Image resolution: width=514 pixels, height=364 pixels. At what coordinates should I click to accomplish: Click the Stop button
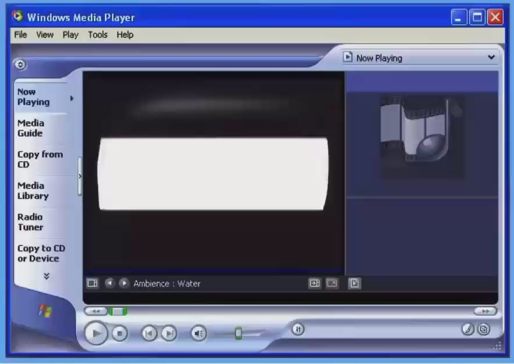(120, 333)
